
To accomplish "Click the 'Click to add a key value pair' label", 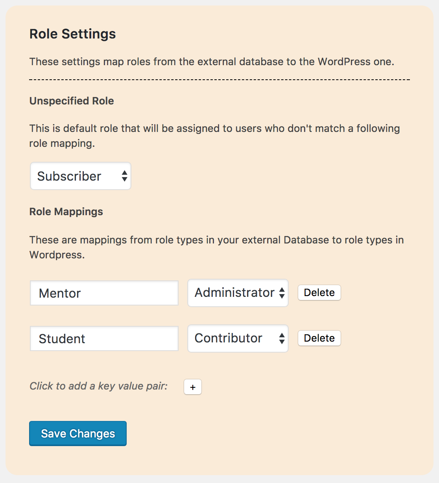I will (x=99, y=386).
